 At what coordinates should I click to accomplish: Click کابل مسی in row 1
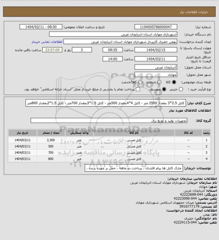[134, 140]
